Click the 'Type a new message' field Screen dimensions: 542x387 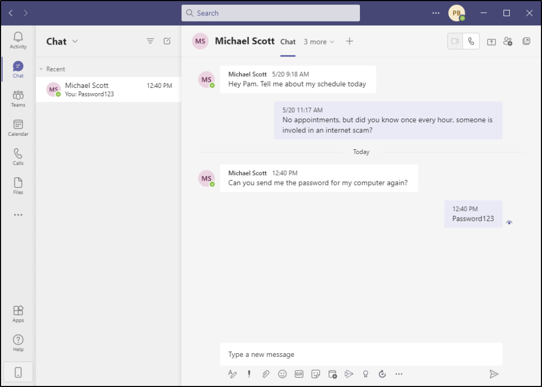(360, 354)
